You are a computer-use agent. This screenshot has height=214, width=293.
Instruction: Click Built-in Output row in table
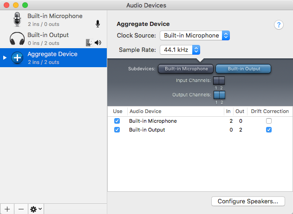(200, 130)
